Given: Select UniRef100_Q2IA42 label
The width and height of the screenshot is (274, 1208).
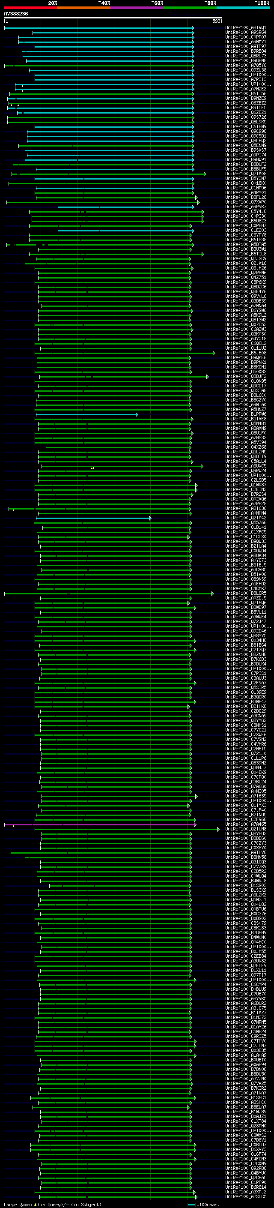Looking at the screenshot, I should 245,518.
